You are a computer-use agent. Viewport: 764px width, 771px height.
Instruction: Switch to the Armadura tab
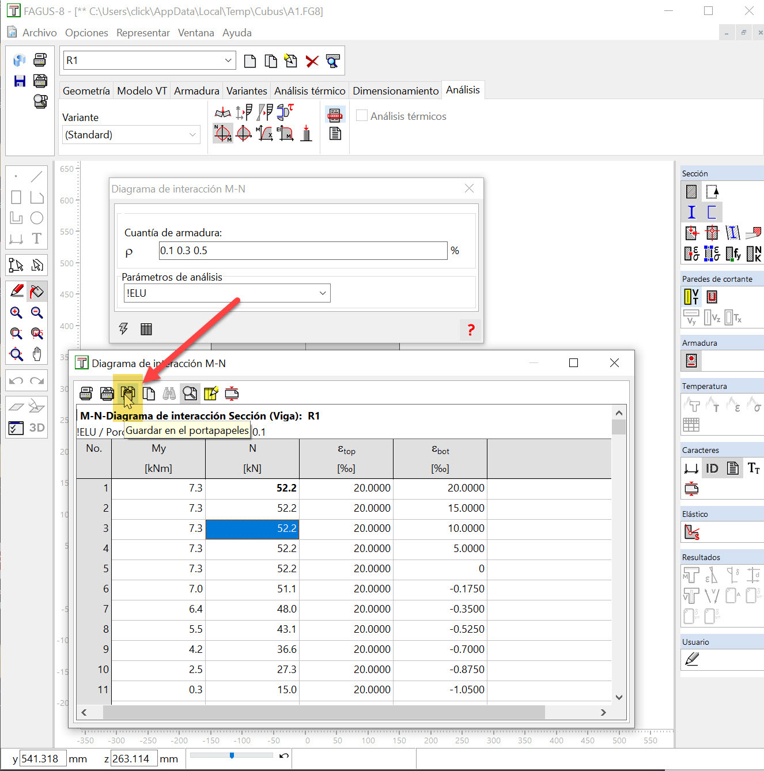(x=196, y=90)
